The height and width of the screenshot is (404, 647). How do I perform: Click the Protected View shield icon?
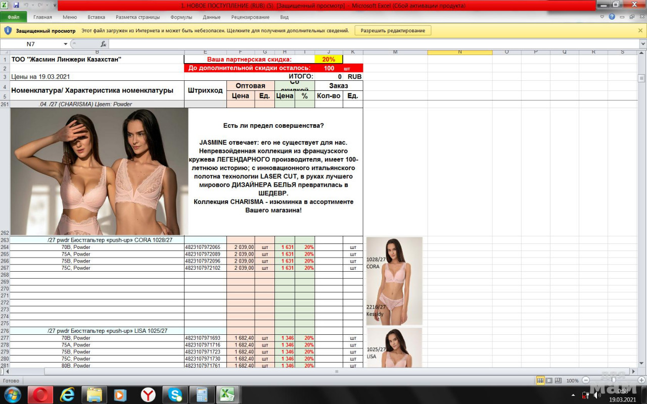click(x=8, y=30)
